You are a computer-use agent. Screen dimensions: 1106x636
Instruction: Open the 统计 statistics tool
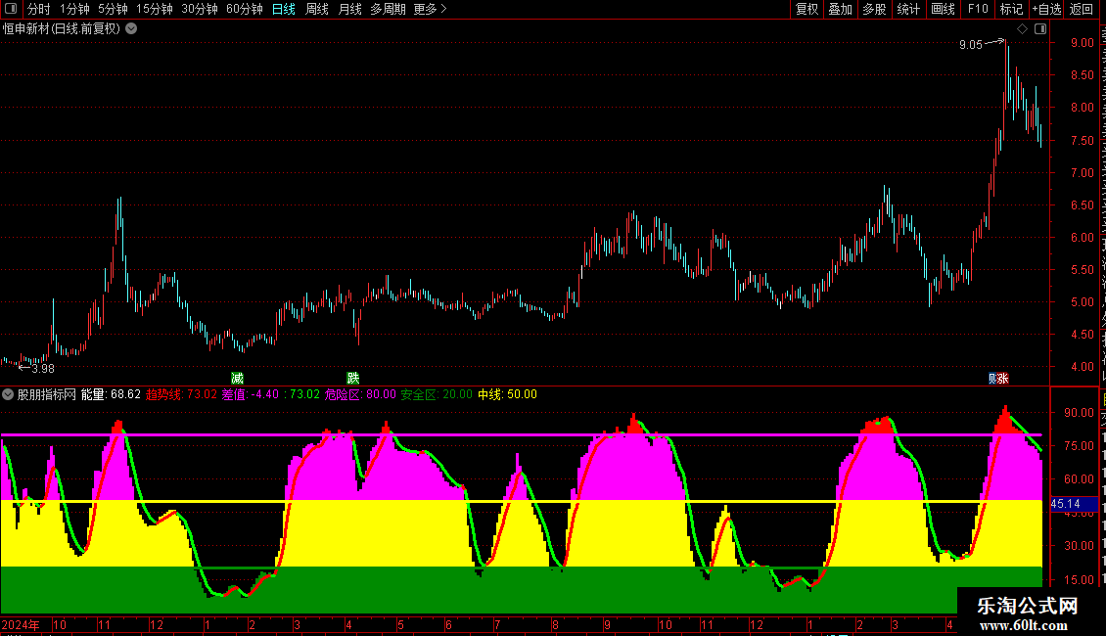[x=907, y=9]
